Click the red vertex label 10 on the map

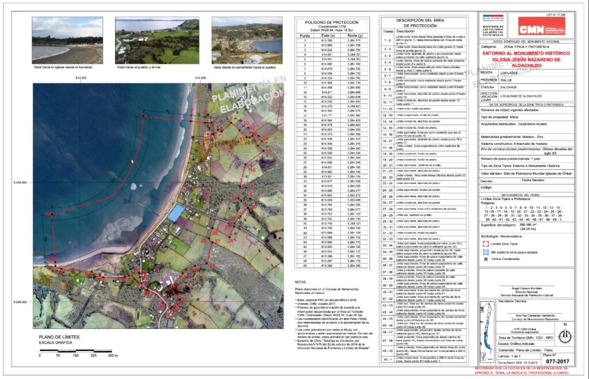point(246,123)
